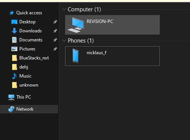
Task: Click the Network globe icon
Action: click(11, 109)
